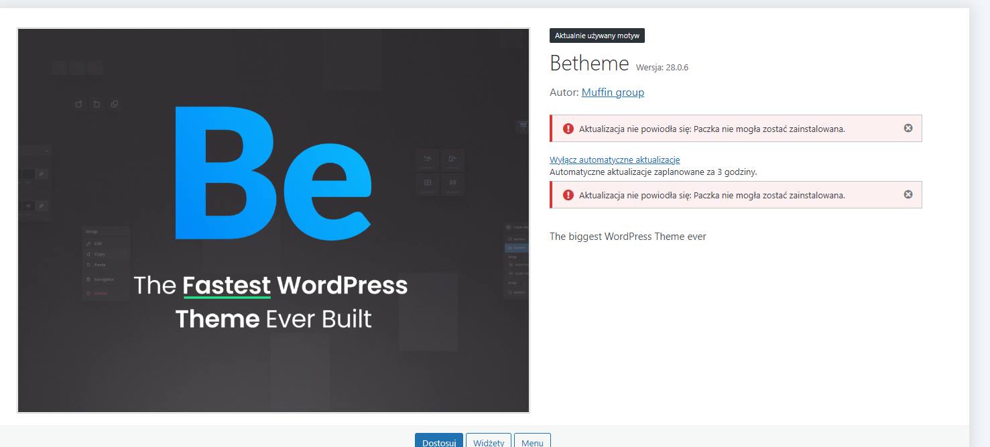Click the lower update failed message text
This screenshot has height=447, width=990.
tap(711, 195)
